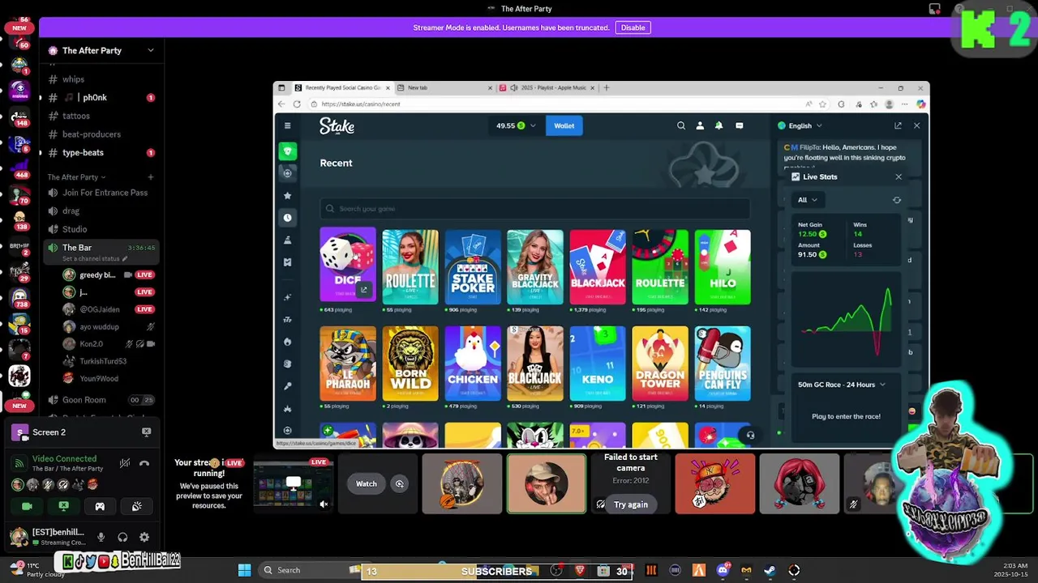Click the Screen 2 stop streaming icon
This screenshot has height=583, width=1038.
pos(146,432)
